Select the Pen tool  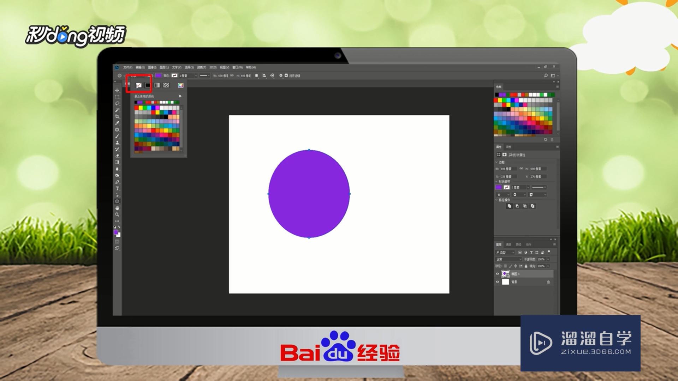click(x=117, y=182)
